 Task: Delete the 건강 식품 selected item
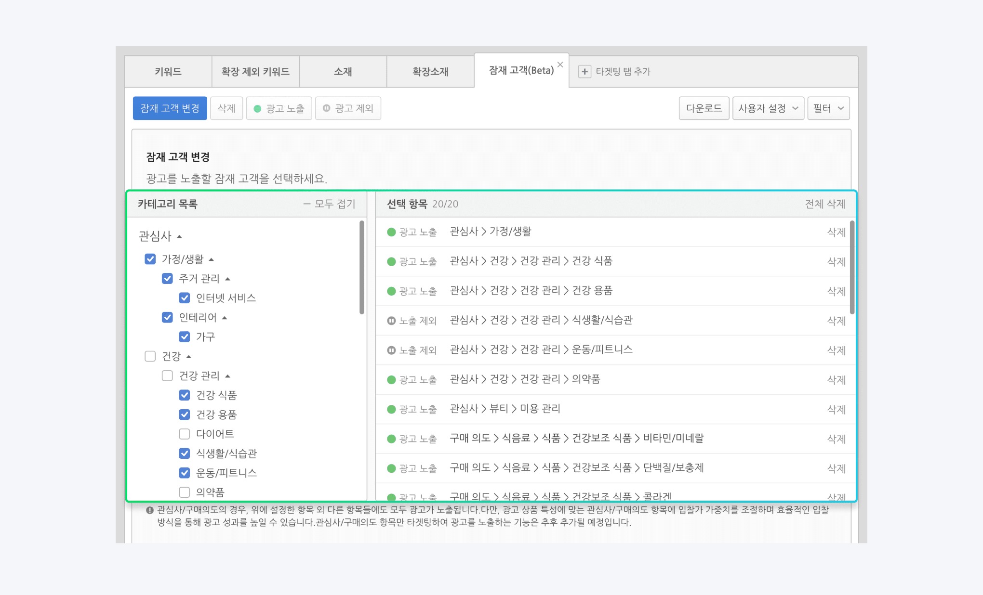[836, 261]
